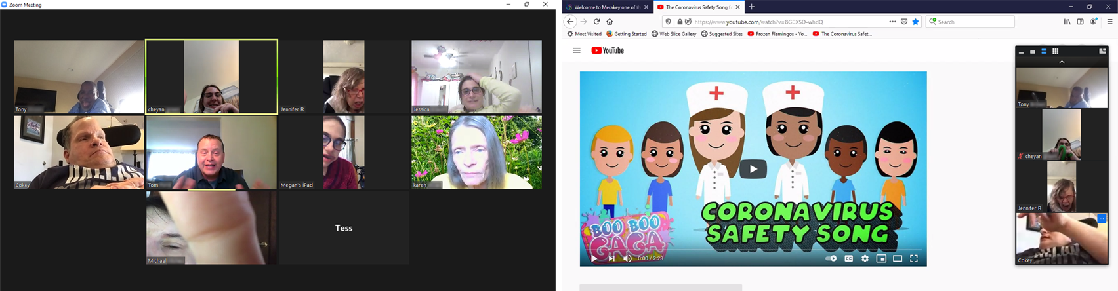
Task: Open the Frozen Flamingos bookmark
Action: (x=777, y=34)
